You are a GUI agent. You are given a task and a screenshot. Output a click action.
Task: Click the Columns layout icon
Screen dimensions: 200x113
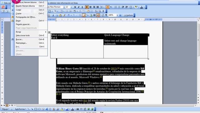point(94,15)
